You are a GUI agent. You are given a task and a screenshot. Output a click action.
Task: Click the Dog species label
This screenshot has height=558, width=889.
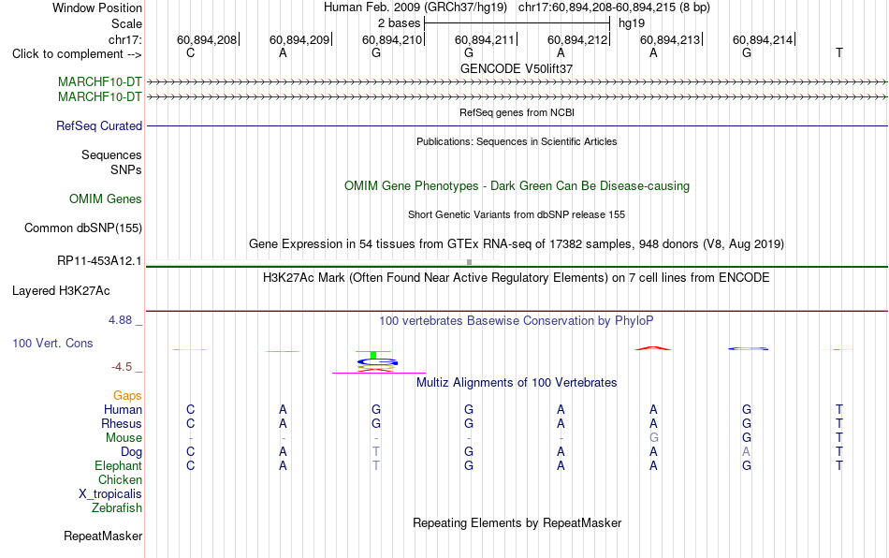[132, 452]
